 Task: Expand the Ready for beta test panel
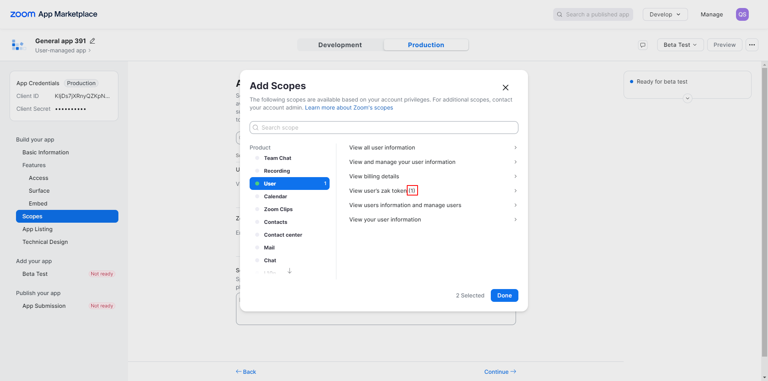687,98
